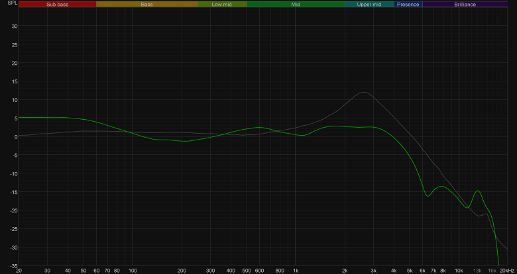Click the 600 Hz frequency tick label
Screen dimensions: 517x274
click(x=259, y=271)
